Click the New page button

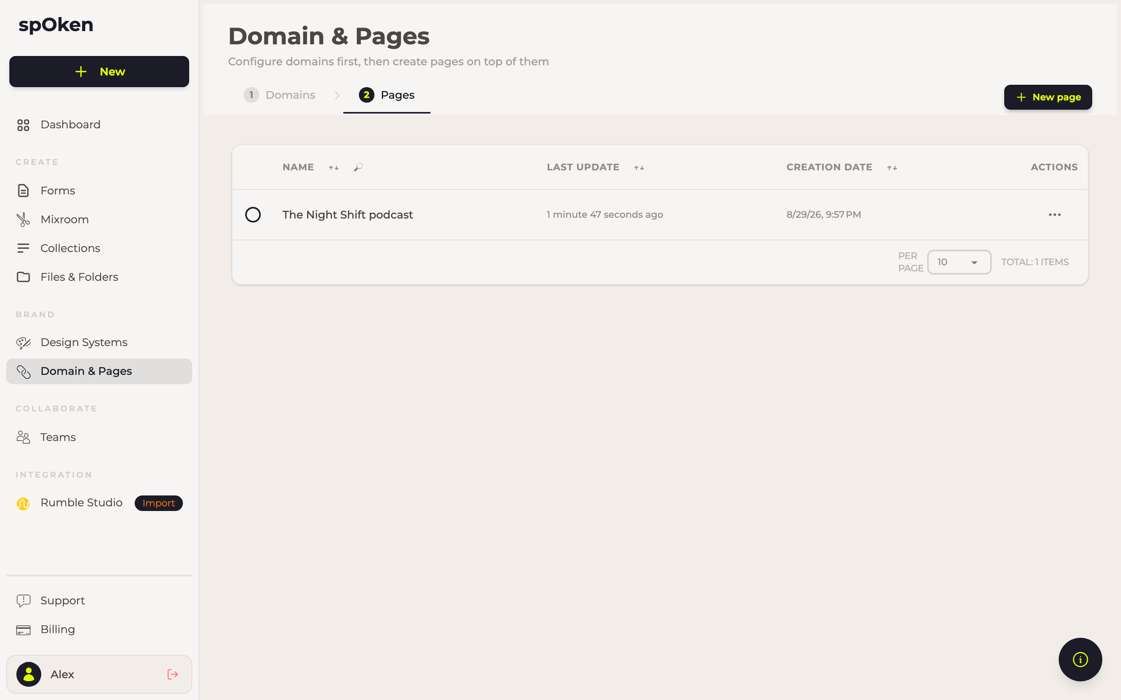click(x=1048, y=97)
